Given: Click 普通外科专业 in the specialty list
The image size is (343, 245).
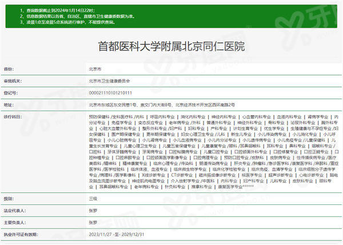Looking at the screenshot, I should 219,122.
